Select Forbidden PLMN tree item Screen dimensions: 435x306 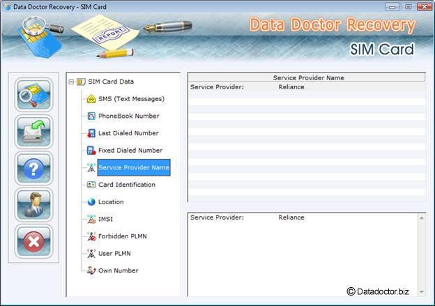(123, 236)
